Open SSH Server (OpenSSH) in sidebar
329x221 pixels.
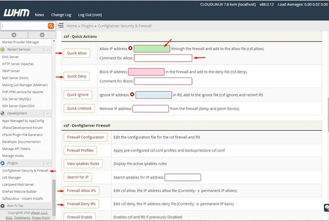click(x=18, y=106)
